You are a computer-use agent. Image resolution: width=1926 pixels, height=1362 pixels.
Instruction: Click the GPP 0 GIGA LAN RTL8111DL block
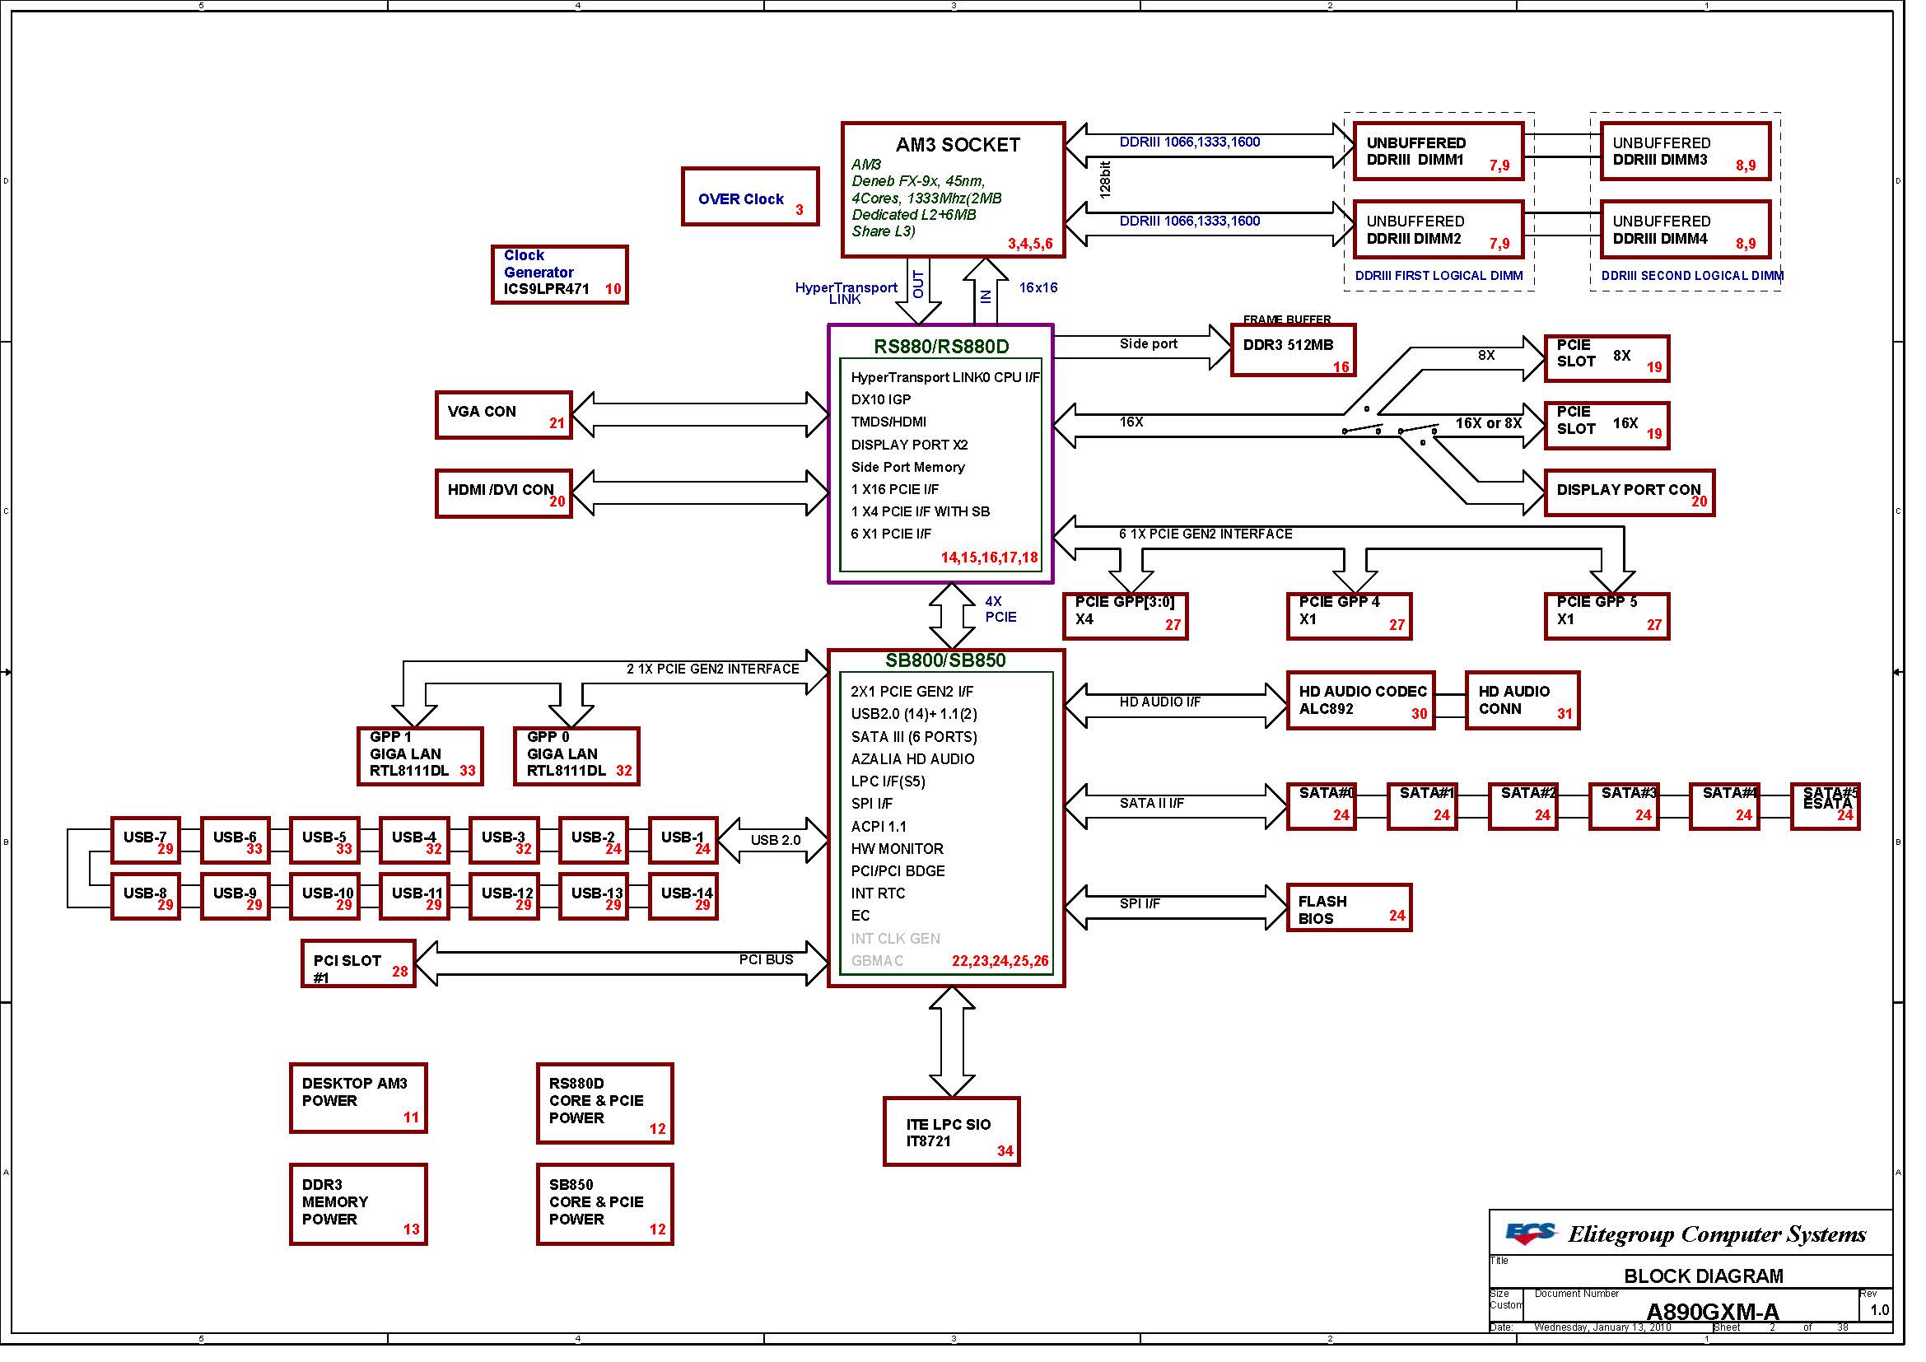[576, 757]
